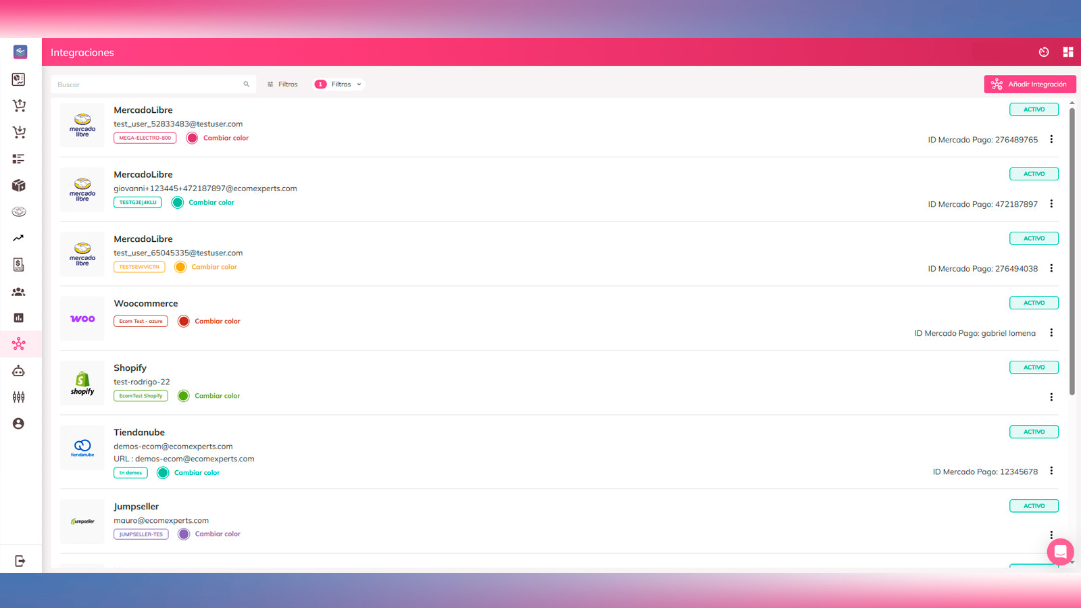Open options menu for ID Mercado Pago 472187897

1051,203
